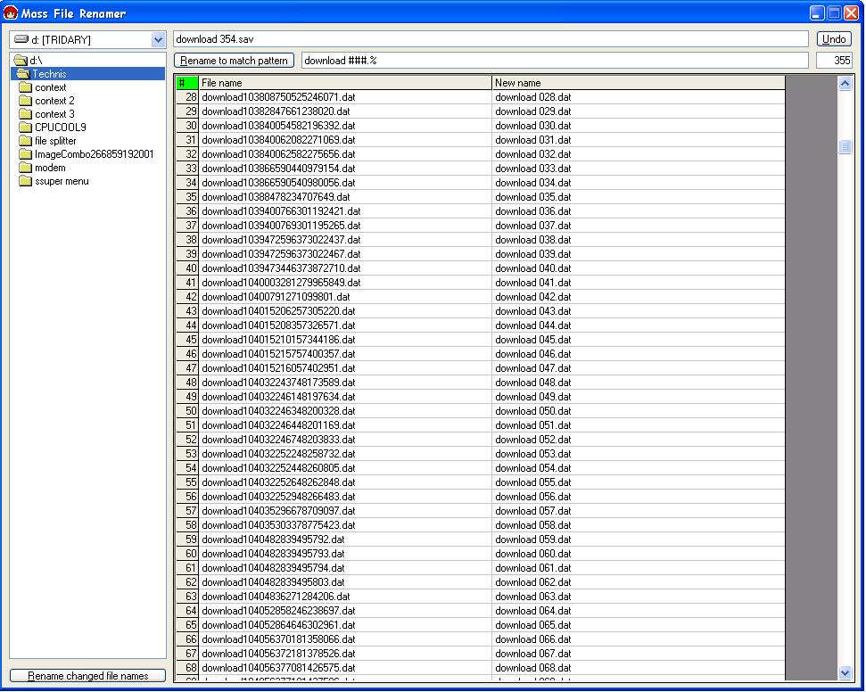Select the Technis open folder icon
The image size is (866, 692).
pos(23,74)
